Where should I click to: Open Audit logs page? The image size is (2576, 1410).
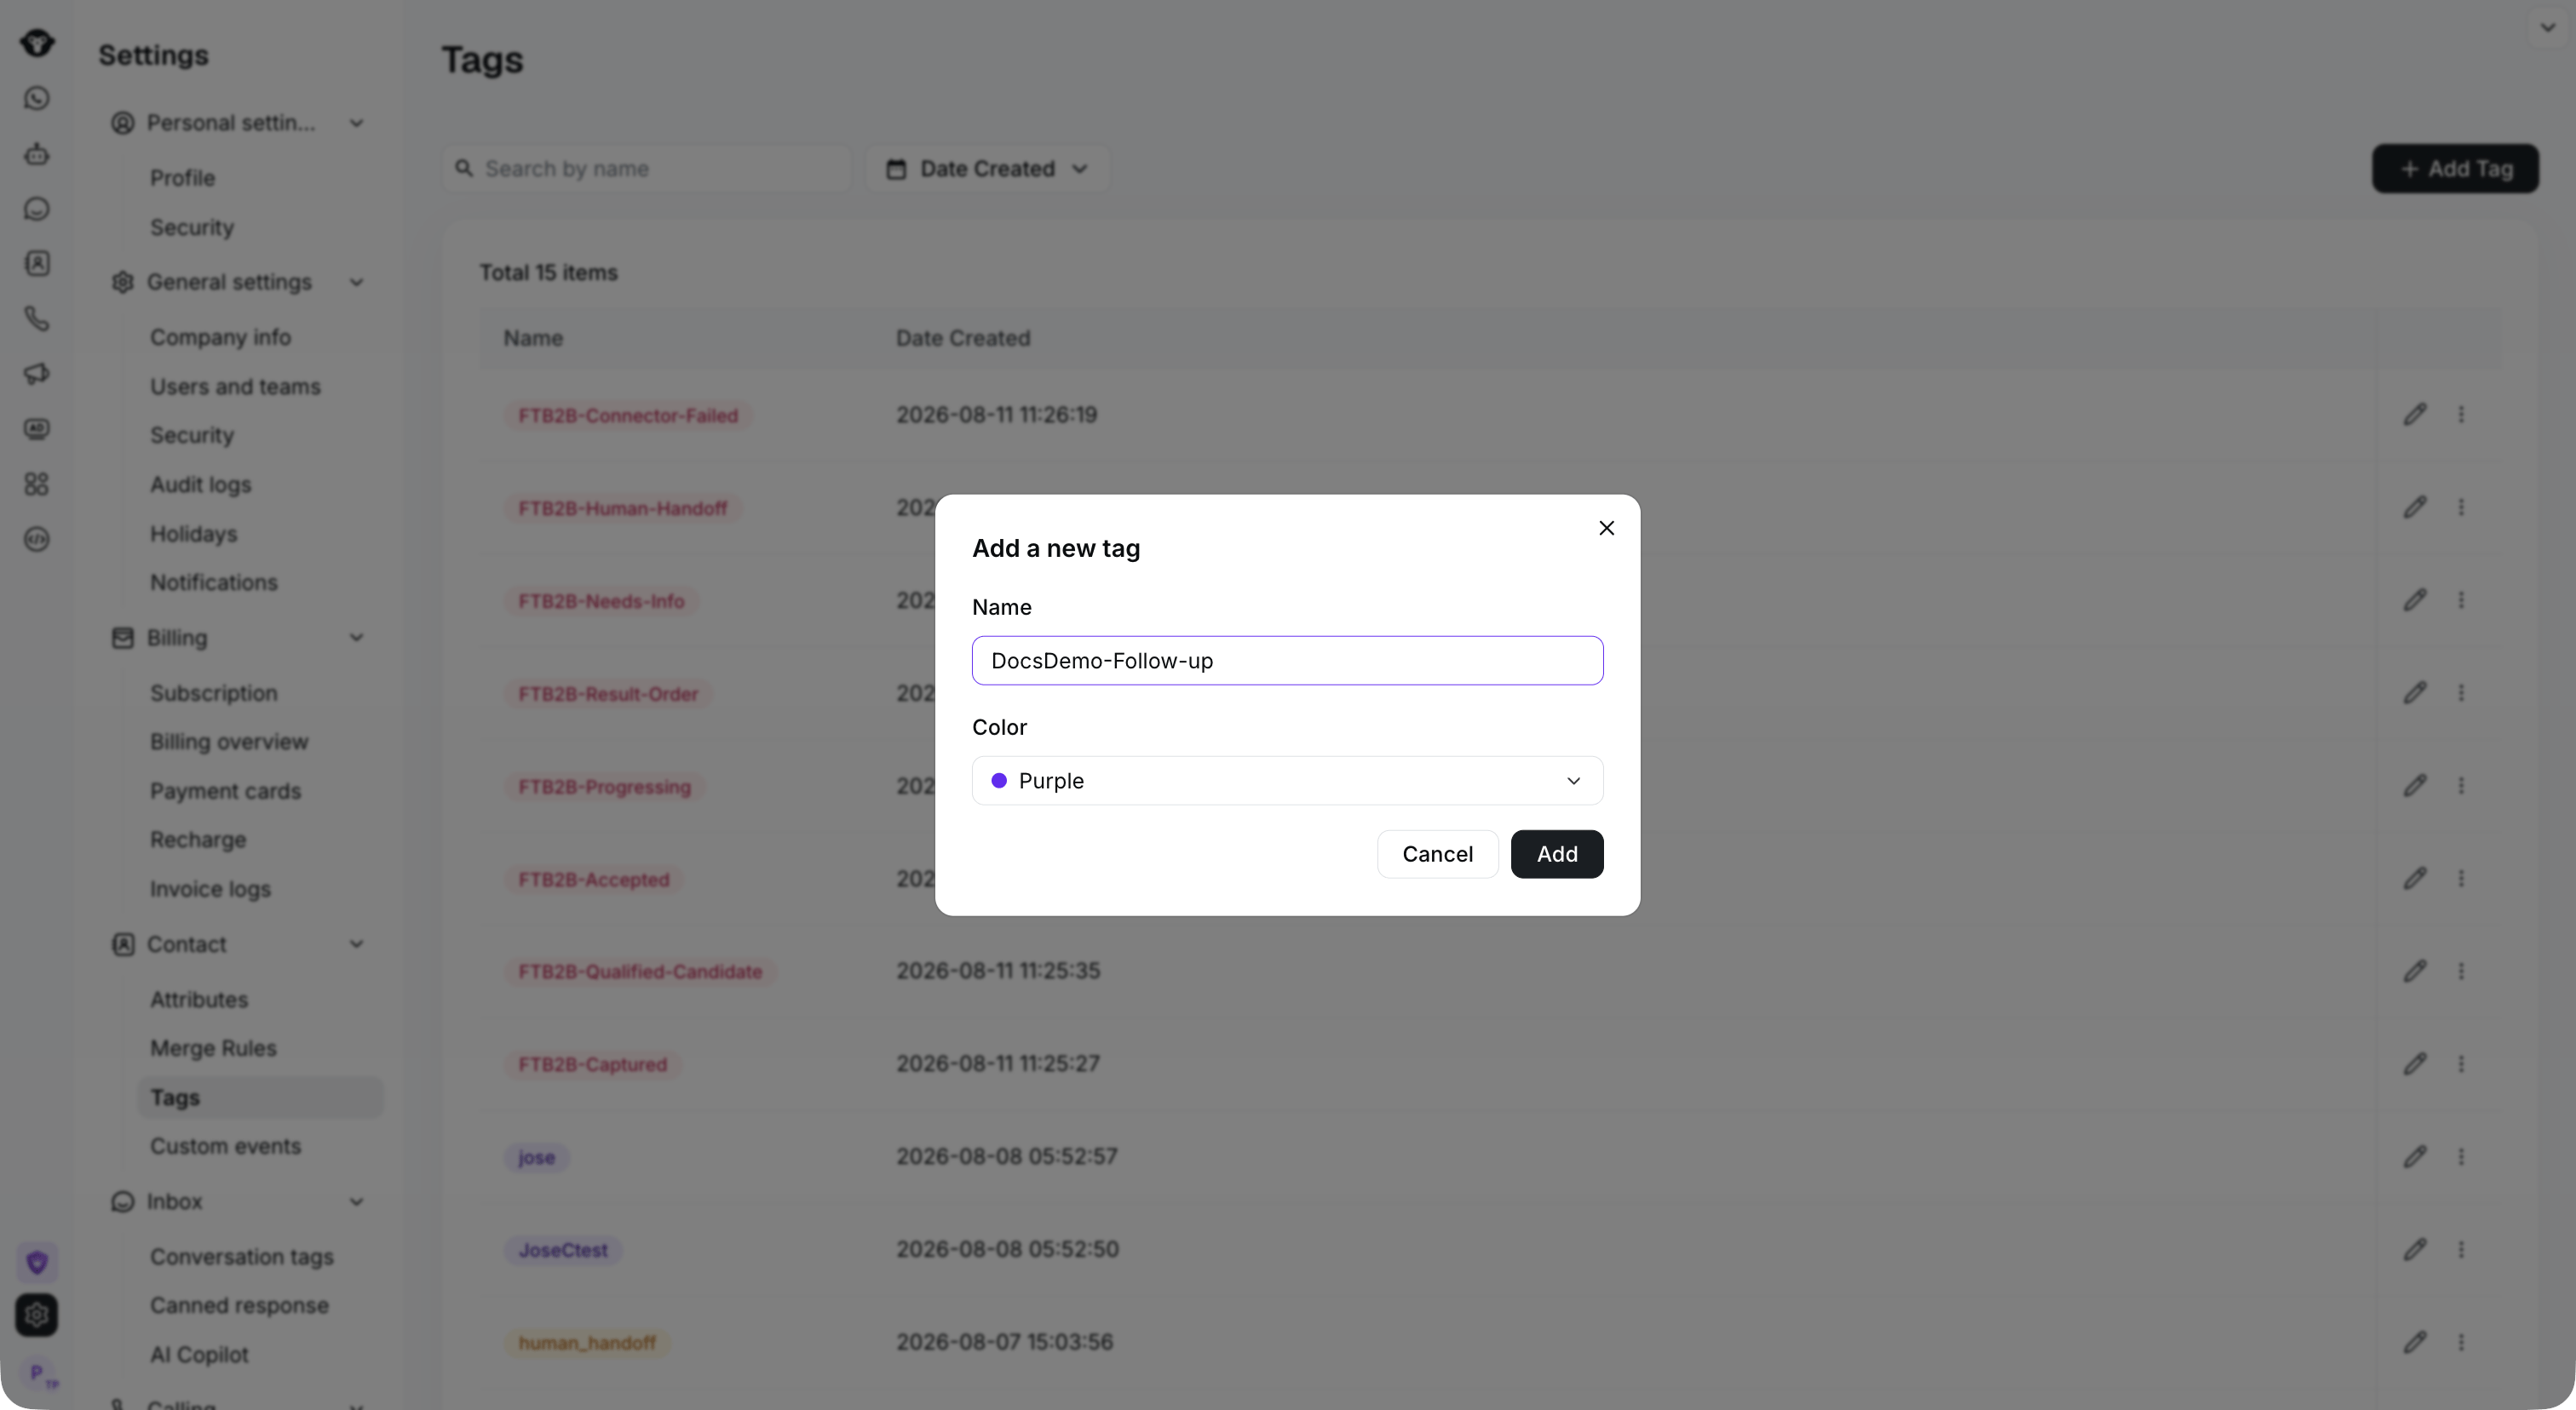[200, 484]
